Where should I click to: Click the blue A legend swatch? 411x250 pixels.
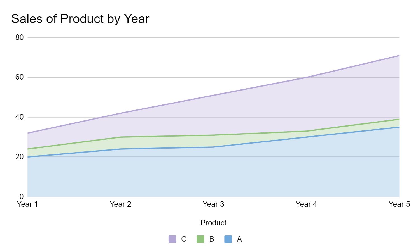[228, 239]
